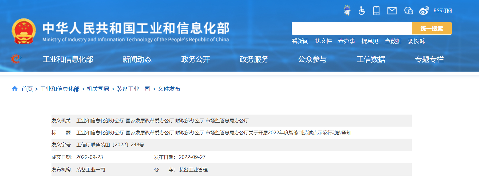Click the home icon in the breadcrumb

pyautogui.click(x=15, y=89)
